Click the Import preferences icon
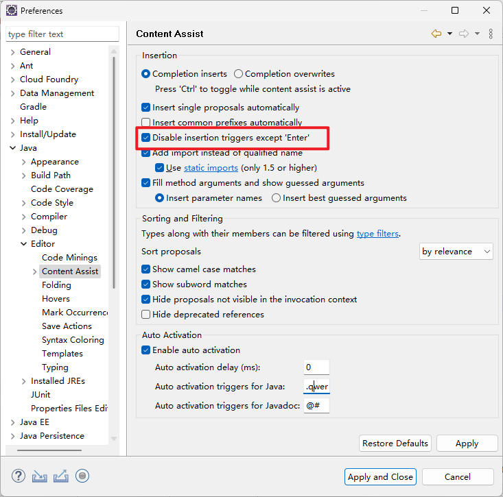Screen dimensions: 503x497 40,476
